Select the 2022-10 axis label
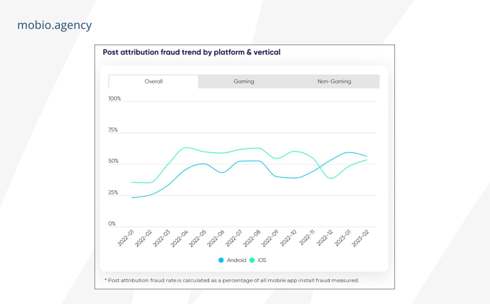This screenshot has height=304, width=490. pyautogui.click(x=288, y=238)
